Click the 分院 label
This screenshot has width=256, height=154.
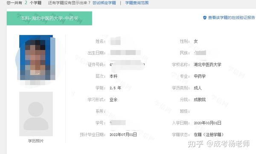(x=185, y=100)
